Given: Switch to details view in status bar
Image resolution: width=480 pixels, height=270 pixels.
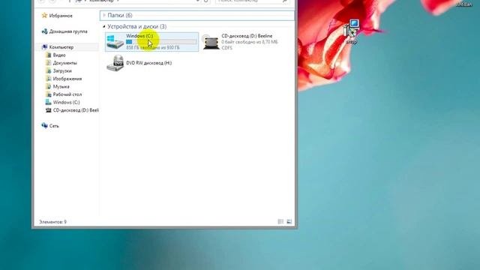Looking at the screenshot, I should [280, 222].
